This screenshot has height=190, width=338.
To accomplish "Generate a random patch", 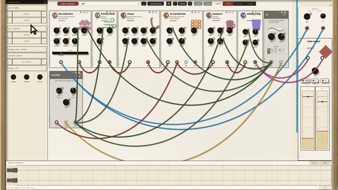I will (27, 56).
